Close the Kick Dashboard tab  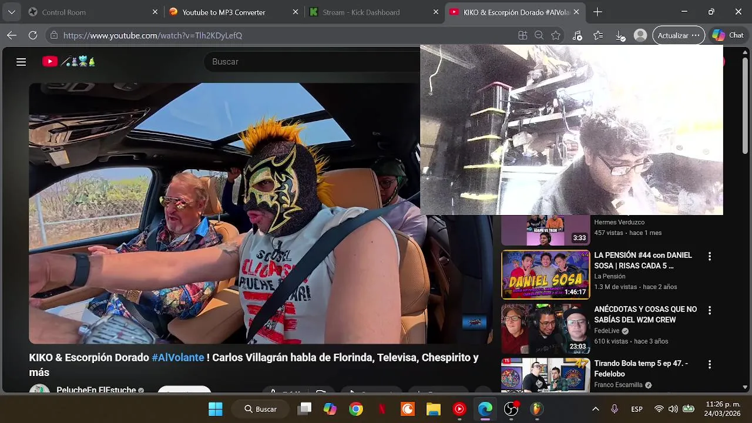(x=436, y=12)
